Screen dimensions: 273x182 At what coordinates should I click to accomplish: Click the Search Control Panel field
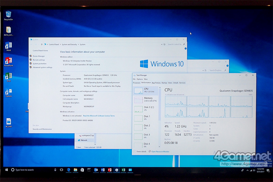click(176, 45)
